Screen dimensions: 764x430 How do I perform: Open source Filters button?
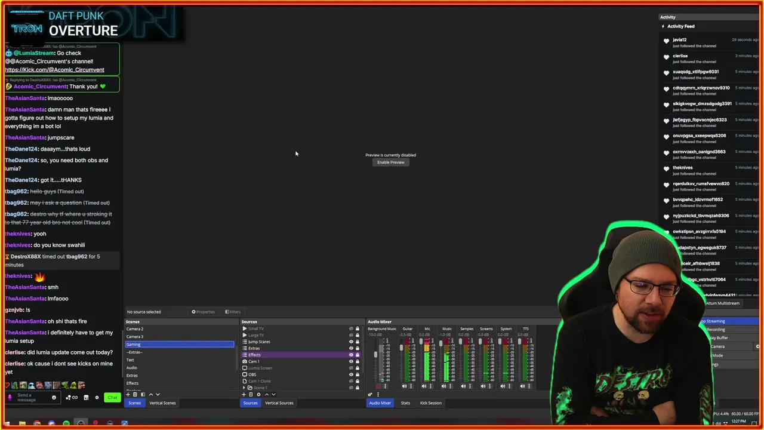tap(233, 312)
